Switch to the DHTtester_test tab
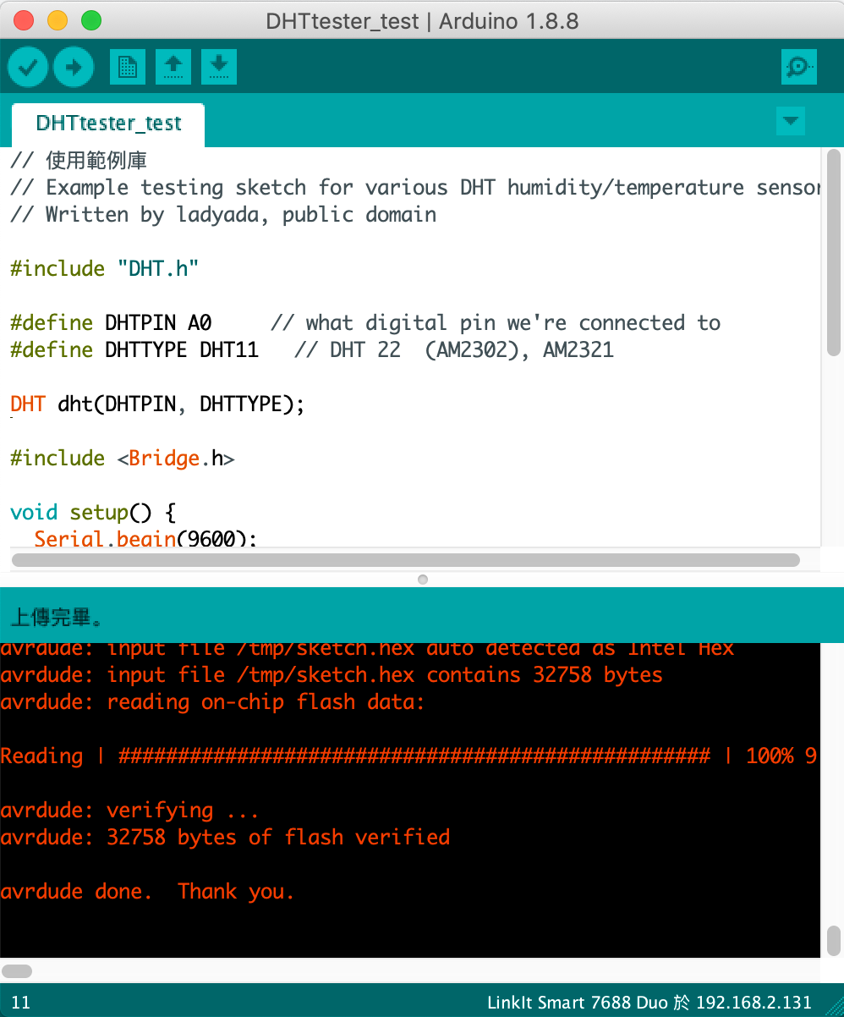 pos(107,123)
